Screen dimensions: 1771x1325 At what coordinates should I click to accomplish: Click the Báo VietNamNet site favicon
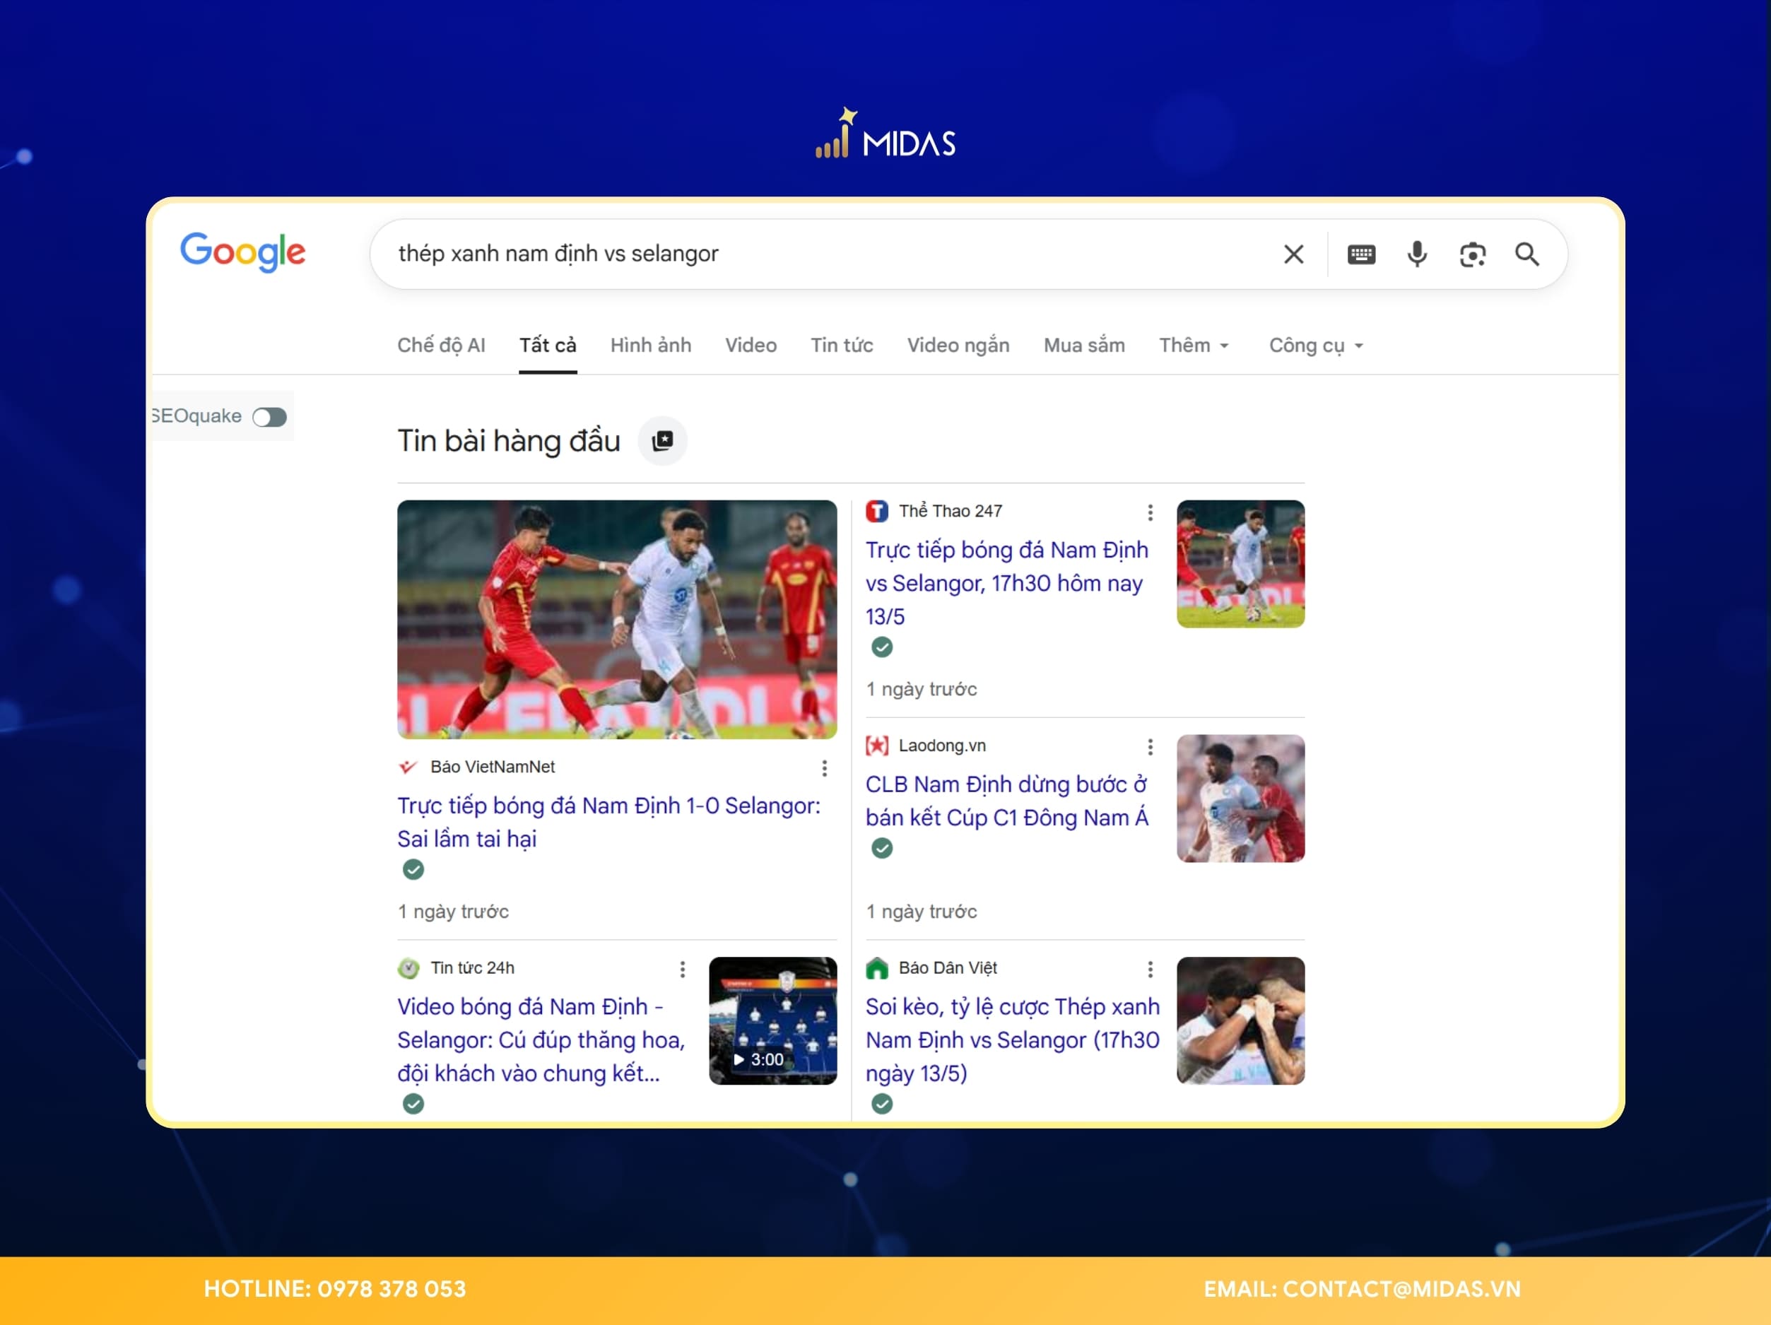click(408, 767)
